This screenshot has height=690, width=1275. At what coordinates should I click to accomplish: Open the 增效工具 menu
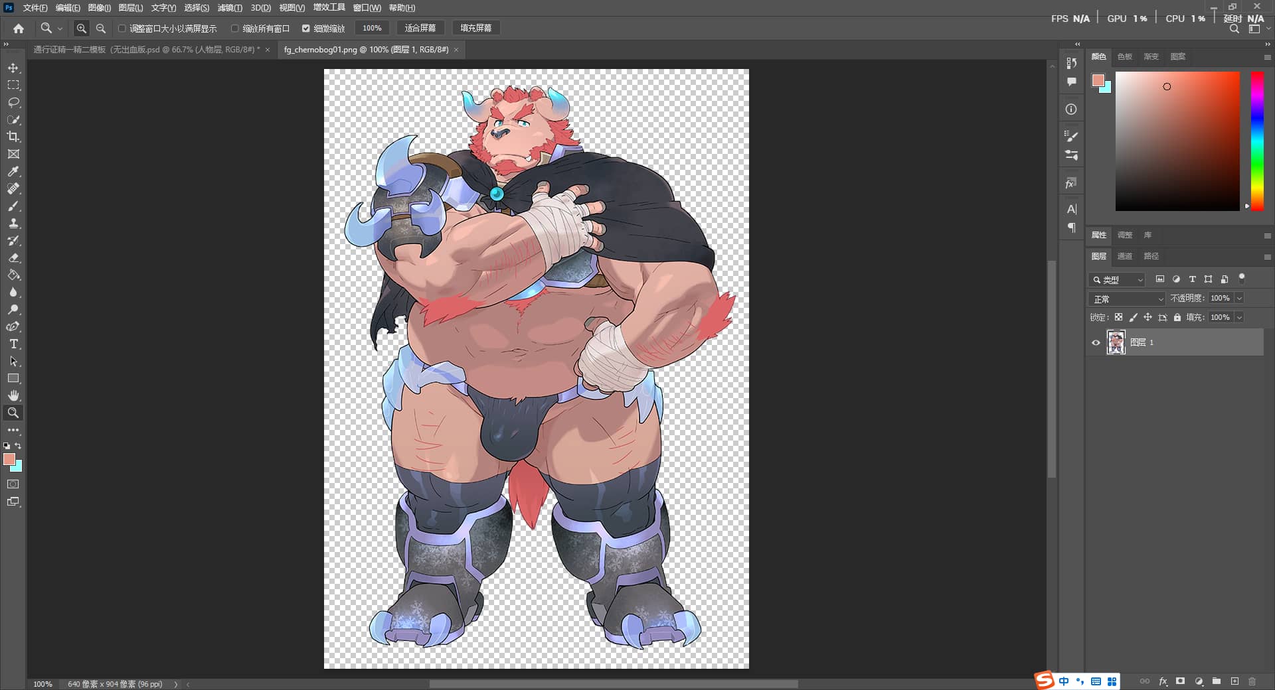(x=329, y=8)
